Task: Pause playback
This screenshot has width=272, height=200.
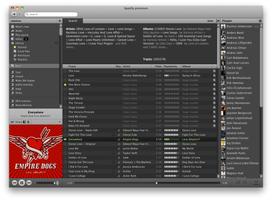Action: point(22,183)
